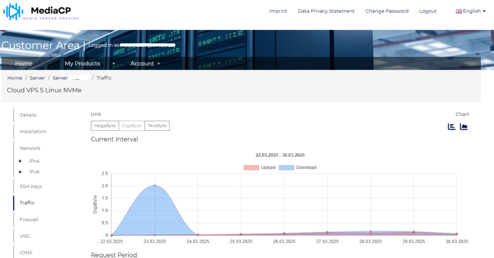Click the data point on 30.03.2025

456,234
